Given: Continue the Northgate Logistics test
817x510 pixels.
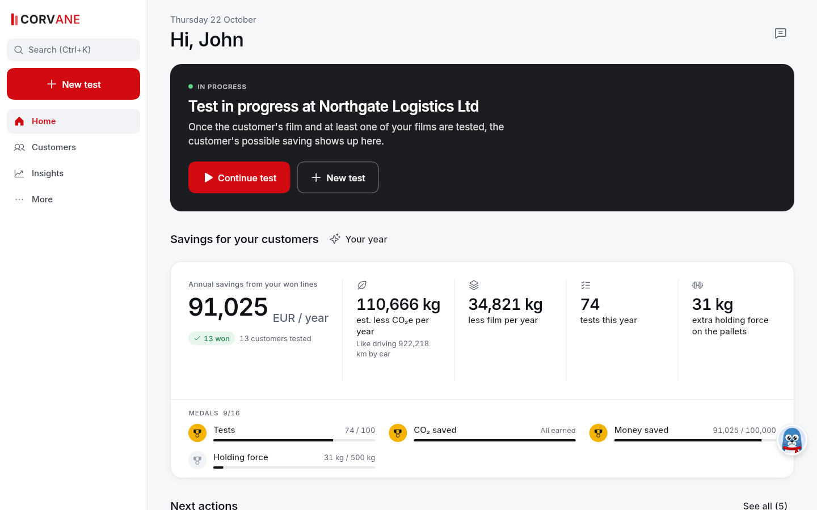Looking at the screenshot, I should point(239,177).
